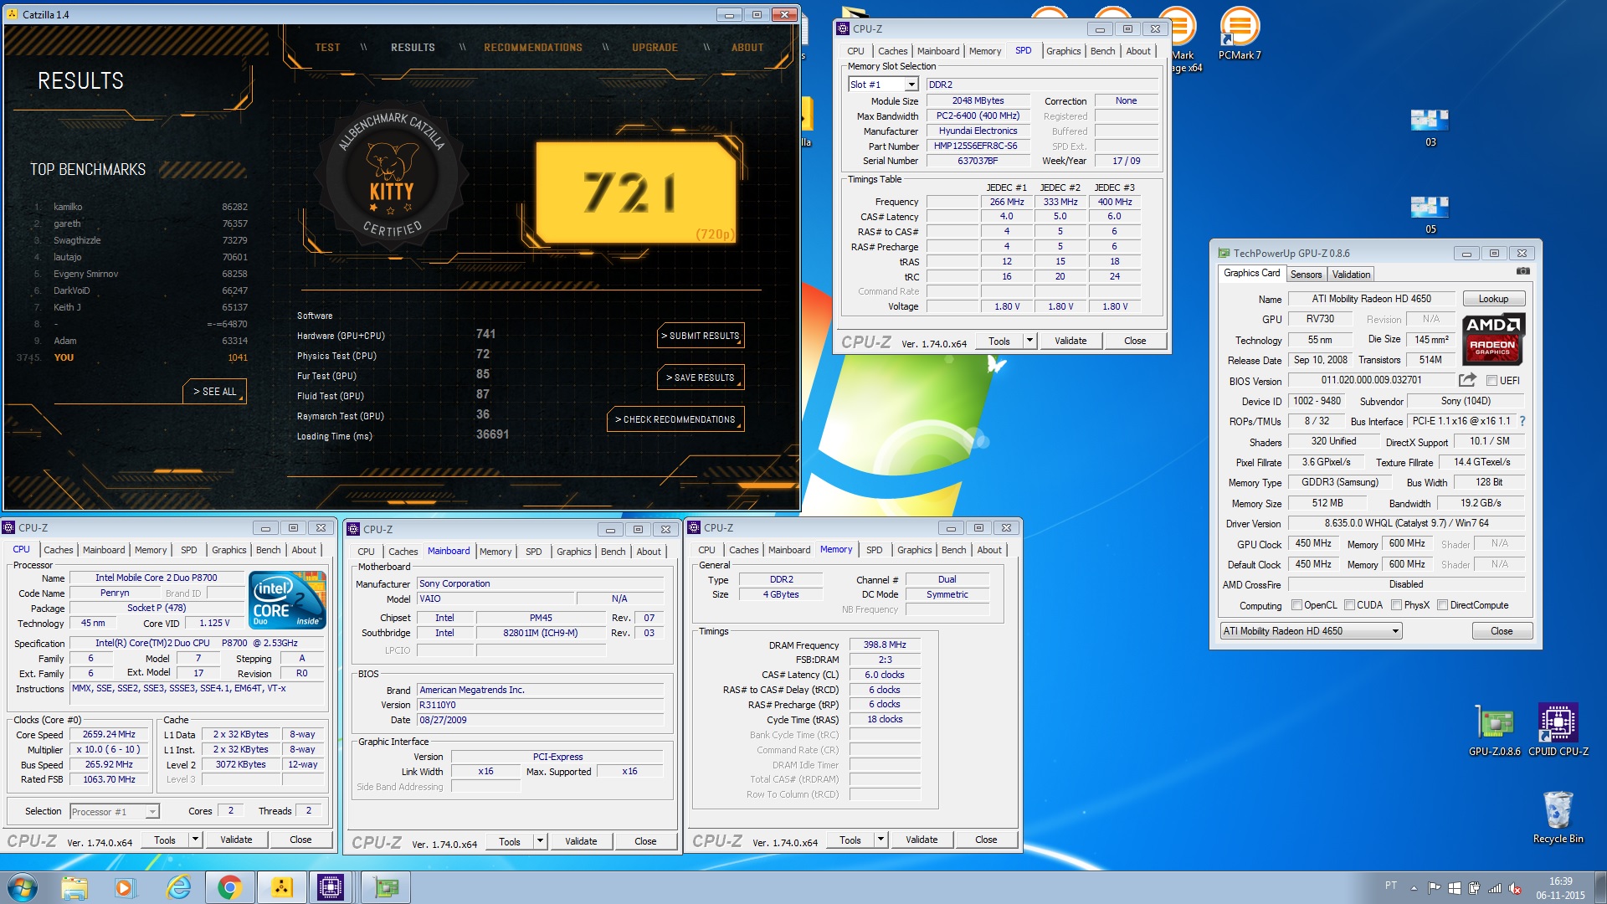Expand Tools arrow in CPU-Z Mainboard window
Viewport: 1607px width, 904px height.
tap(540, 841)
